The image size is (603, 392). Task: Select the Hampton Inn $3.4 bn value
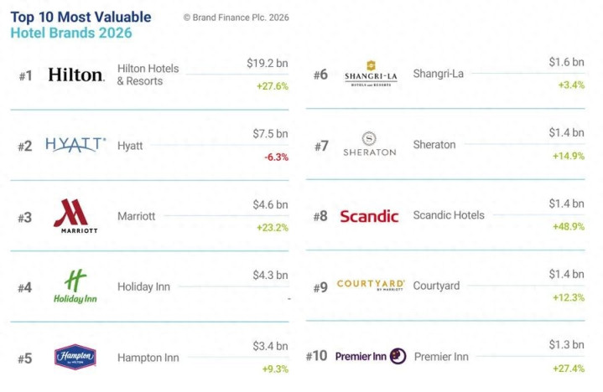270,346
